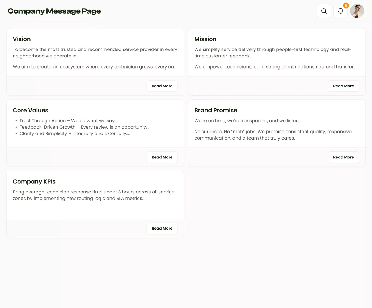372x308 pixels.
Task: Expand Brand Promise with Read More
Action: click(343, 157)
